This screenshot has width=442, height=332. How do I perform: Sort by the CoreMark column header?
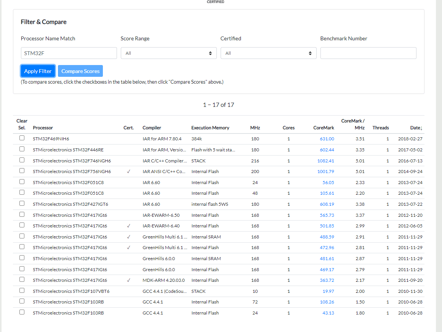pos(323,127)
